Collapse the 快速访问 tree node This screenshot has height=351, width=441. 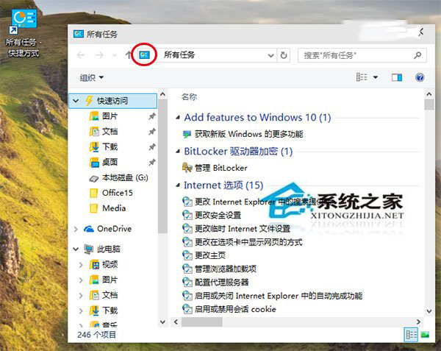click(76, 101)
